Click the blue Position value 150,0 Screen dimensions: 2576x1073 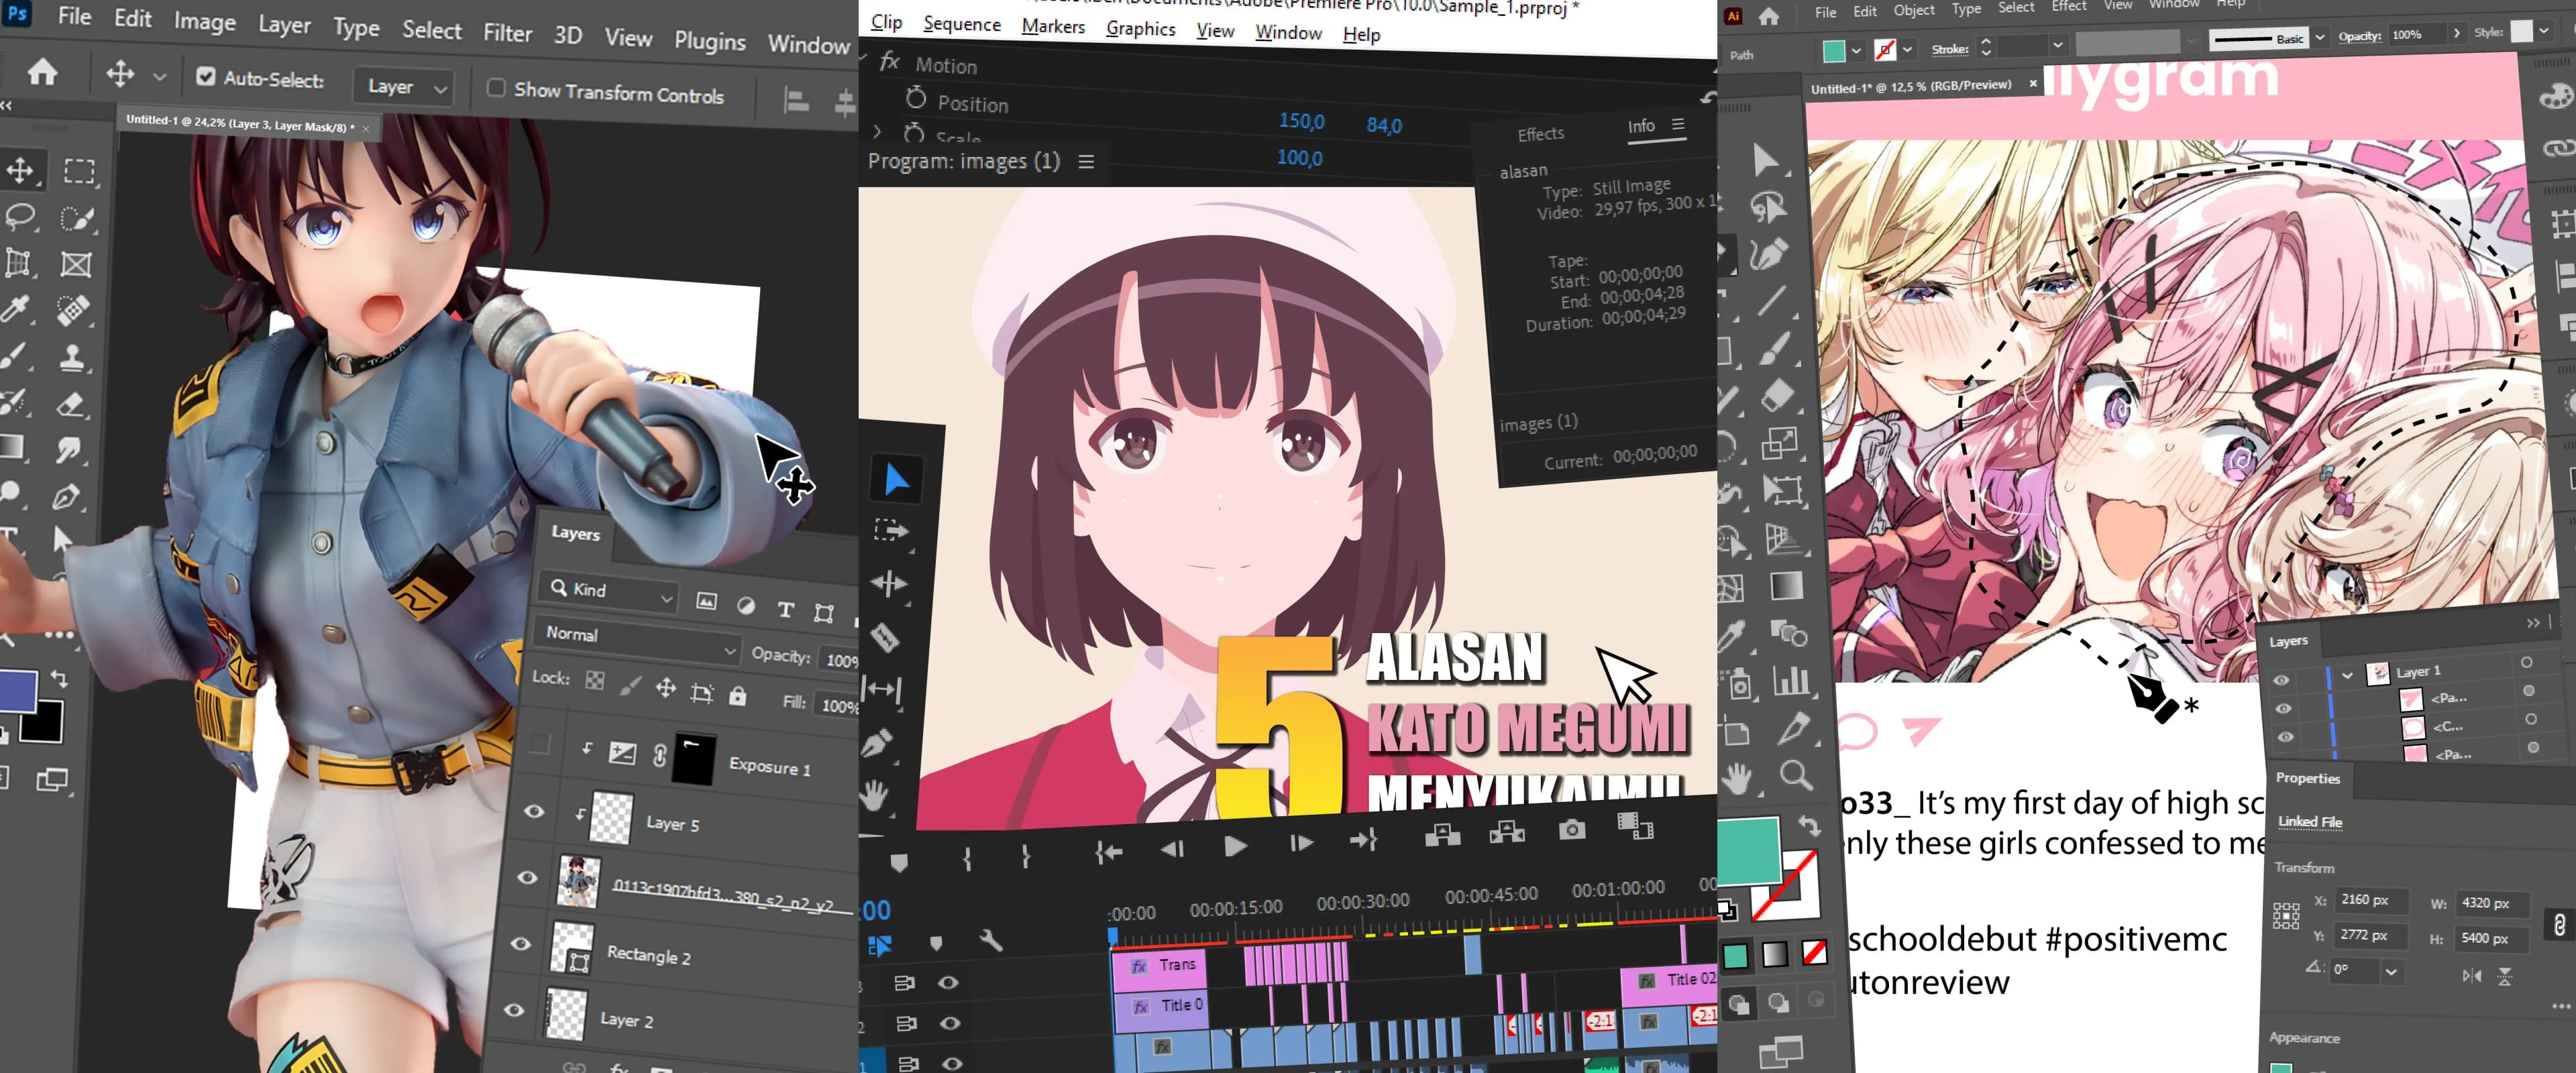1301,121
